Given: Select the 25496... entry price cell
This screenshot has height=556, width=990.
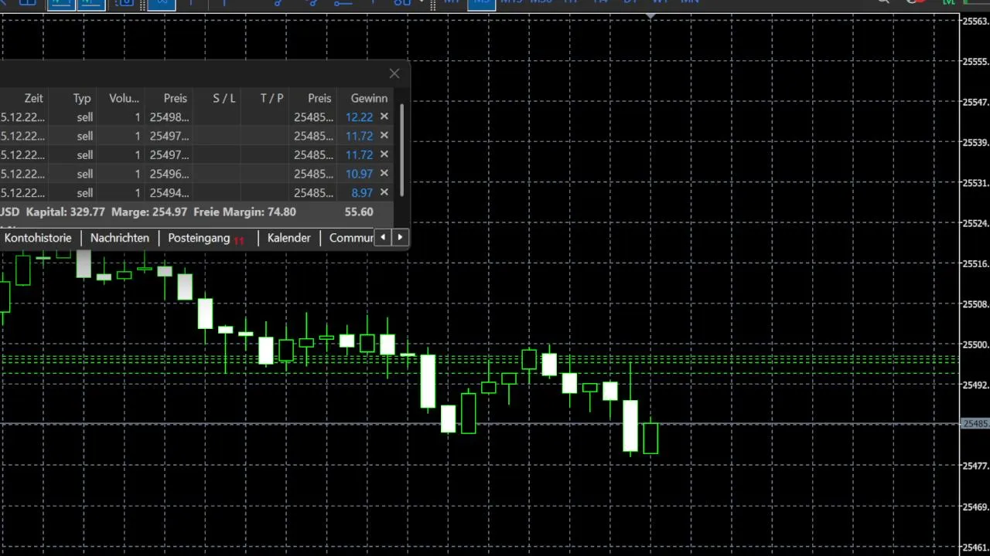Looking at the screenshot, I should pos(169,174).
